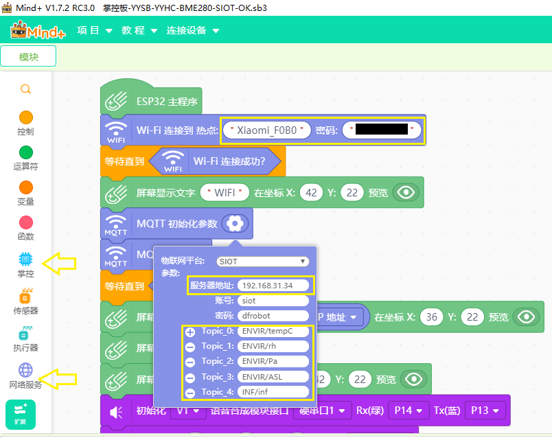Add a topic with Topic_0 plus button

(190, 332)
